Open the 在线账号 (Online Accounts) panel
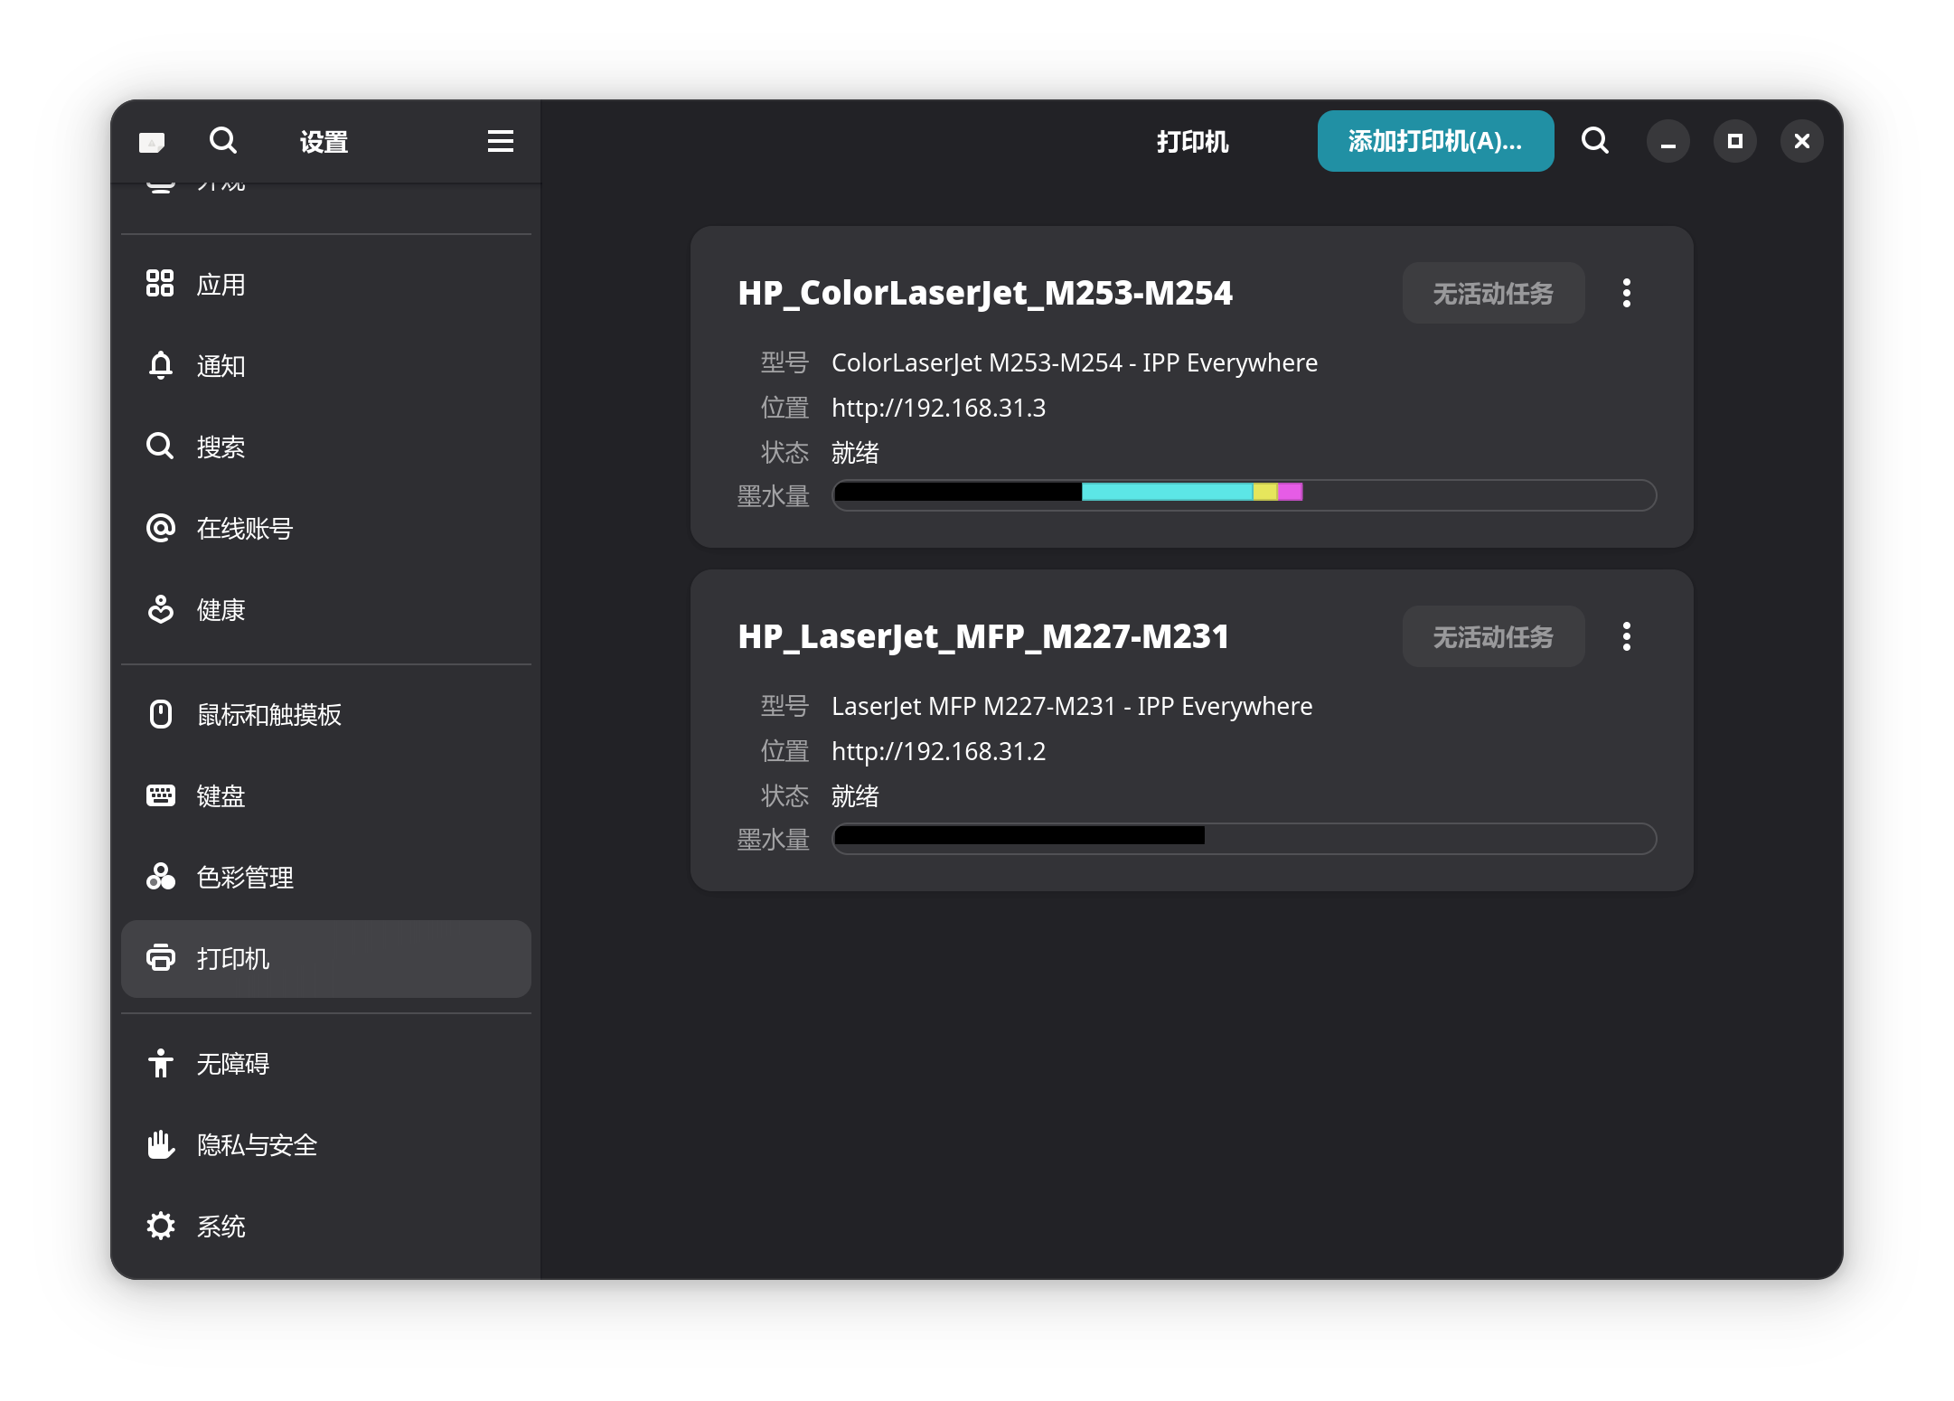This screenshot has height=1401, width=1954. tap(326, 528)
